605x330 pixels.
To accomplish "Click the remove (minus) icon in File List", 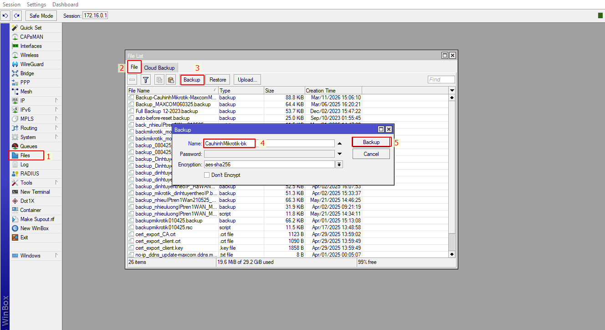I will pos(132,79).
